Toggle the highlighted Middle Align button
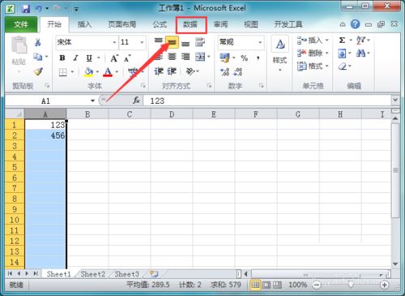This screenshot has height=296, width=405. click(x=172, y=42)
